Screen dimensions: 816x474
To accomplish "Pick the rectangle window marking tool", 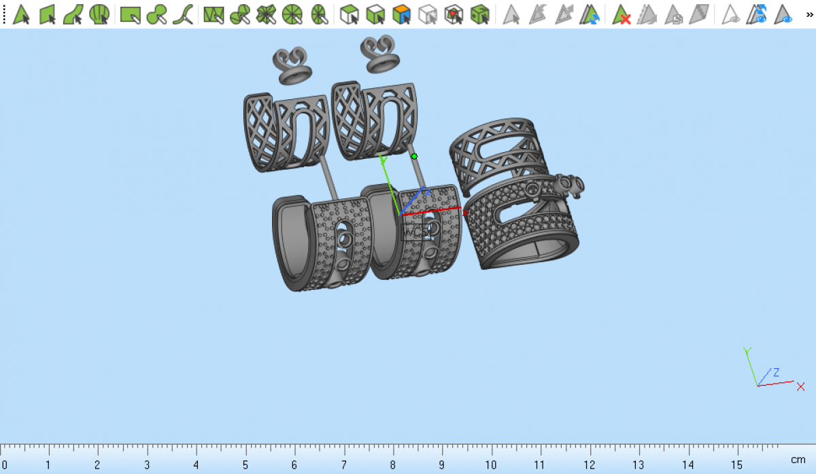I will [130, 14].
